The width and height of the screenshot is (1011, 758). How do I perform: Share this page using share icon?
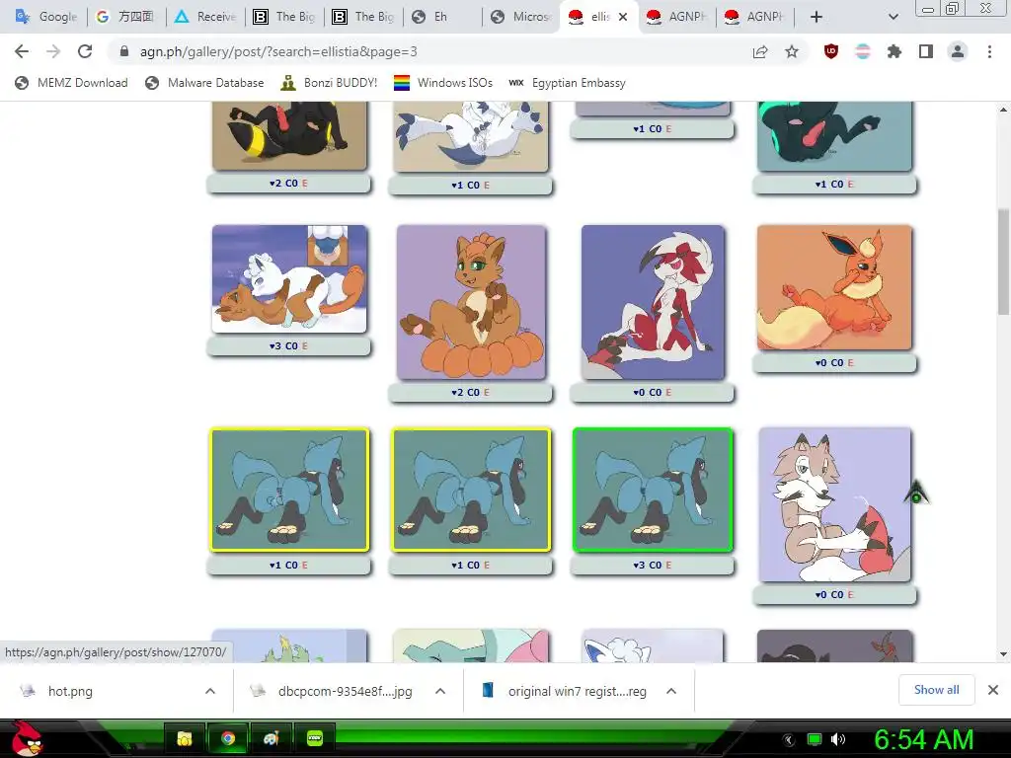tap(760, 51)
